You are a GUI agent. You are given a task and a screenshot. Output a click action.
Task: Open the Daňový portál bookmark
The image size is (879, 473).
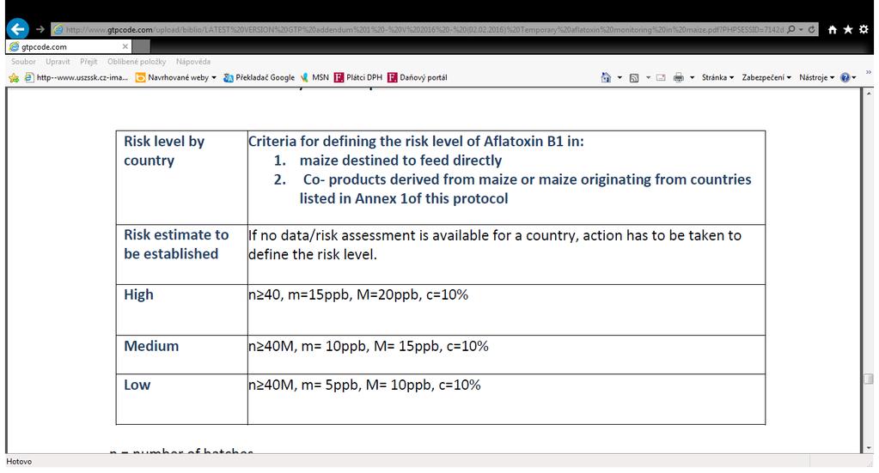[418, 78]
